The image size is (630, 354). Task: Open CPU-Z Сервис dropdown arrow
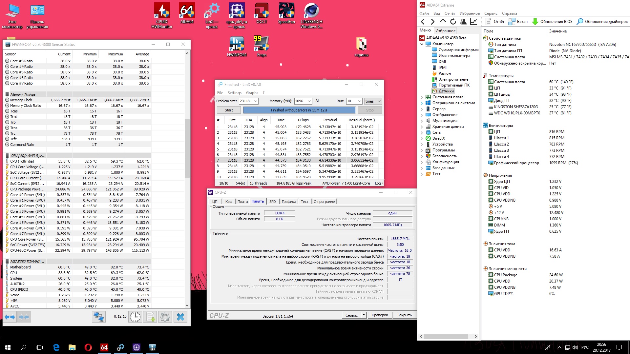click(x=364, y=315)
